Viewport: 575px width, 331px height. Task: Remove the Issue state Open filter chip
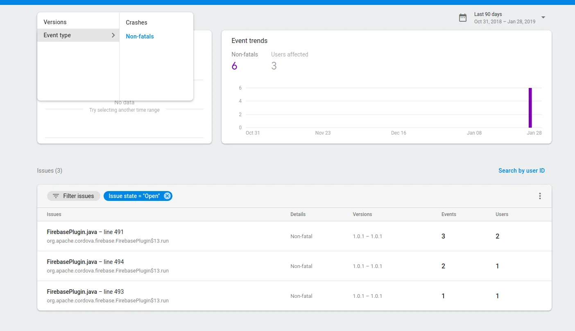click(x=167, y=196)
